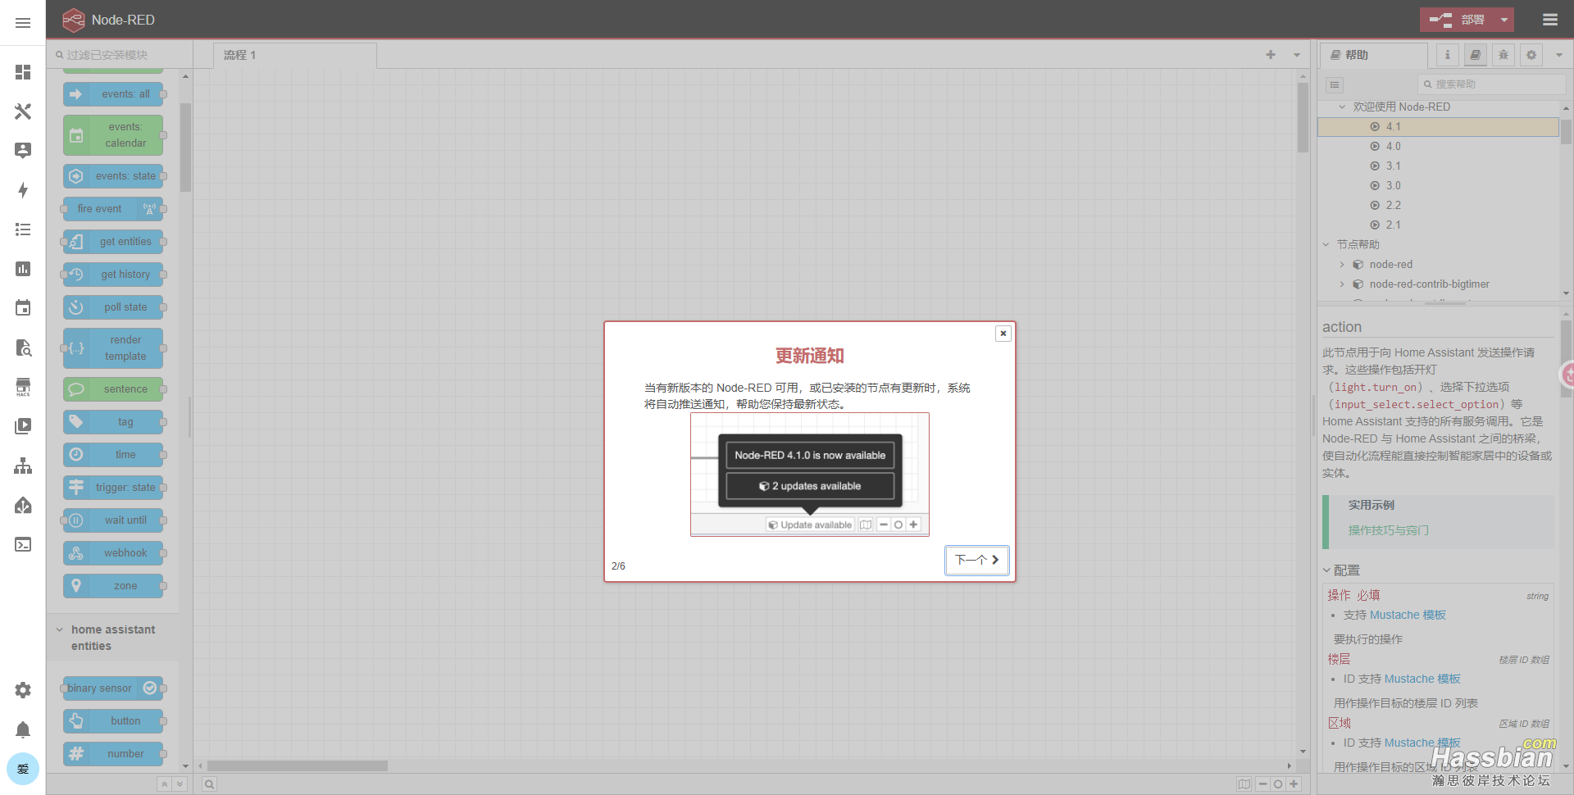Click the palette vertical scrollbar
Image resolution: width=1574 pixels, height=795 pixels.
[x=185, y=148]
